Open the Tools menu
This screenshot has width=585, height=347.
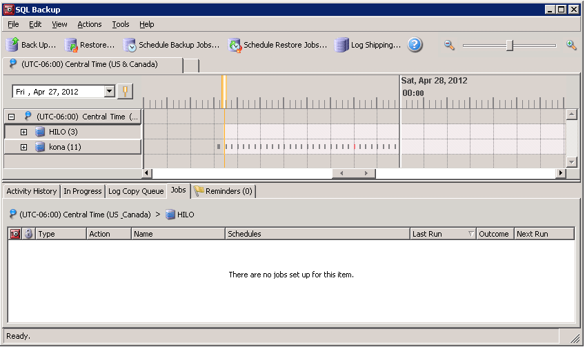coord(121,24)
